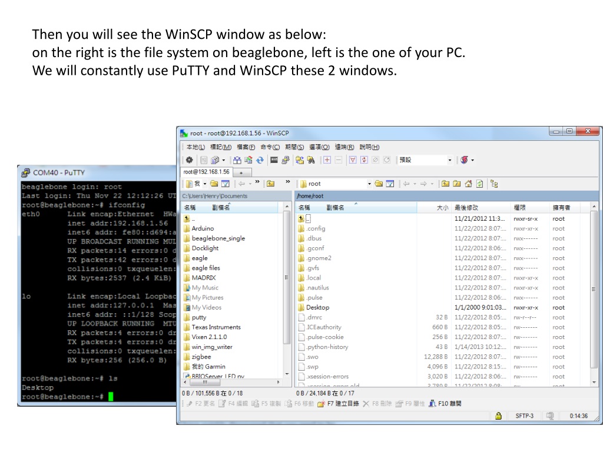Sort remote files by 大小 column
This screenshot has height=452, width=603.
click(434, 208)
